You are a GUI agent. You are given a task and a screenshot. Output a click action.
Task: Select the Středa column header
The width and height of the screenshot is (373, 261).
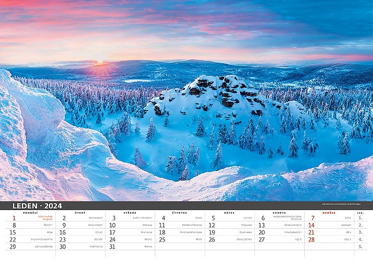click(130, 213)
